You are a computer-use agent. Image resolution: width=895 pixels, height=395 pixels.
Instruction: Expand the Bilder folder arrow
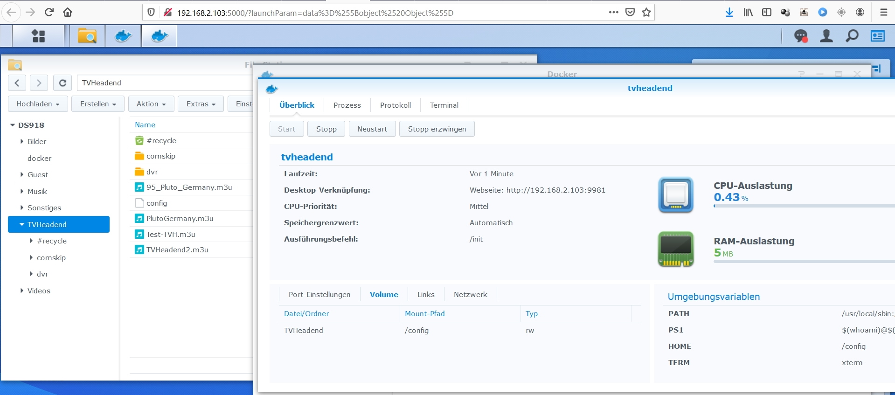22,141
